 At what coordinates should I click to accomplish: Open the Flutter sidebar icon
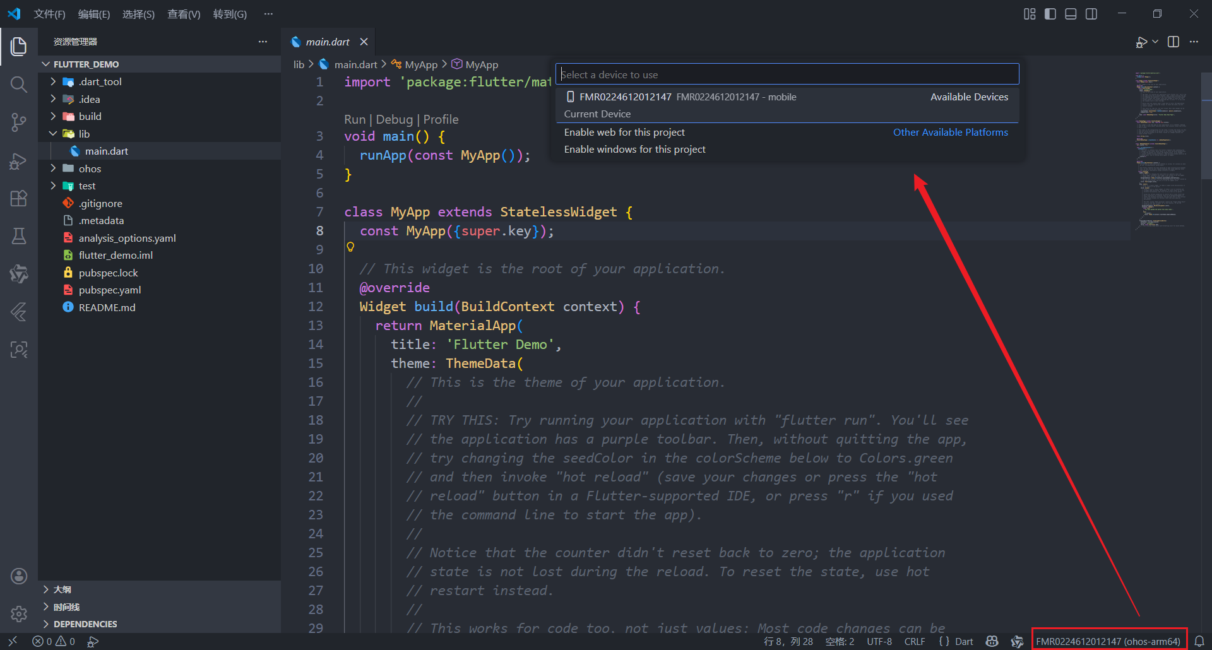[19, 312]
